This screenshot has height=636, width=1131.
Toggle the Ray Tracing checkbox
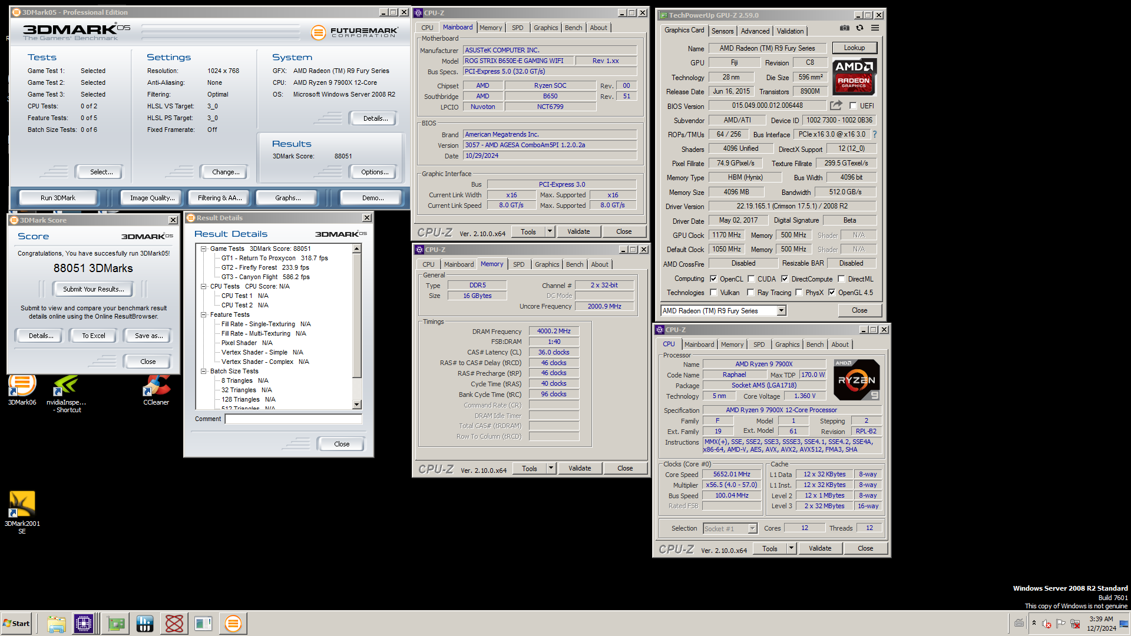click(x=750, y=293)
